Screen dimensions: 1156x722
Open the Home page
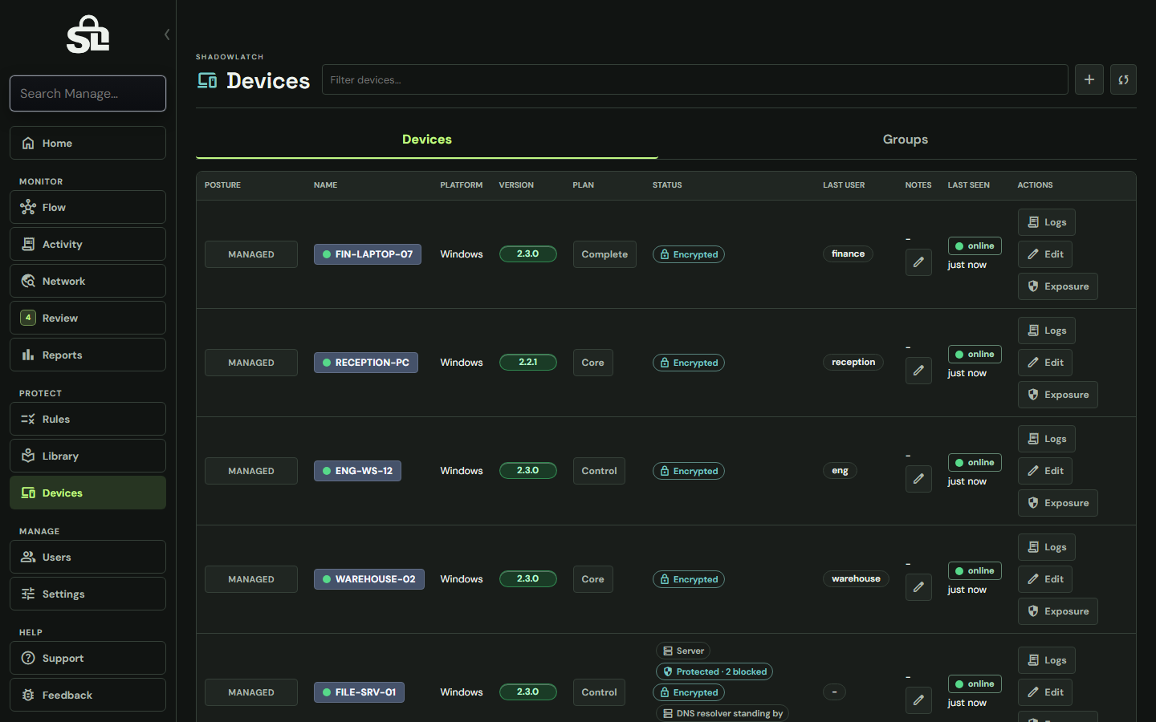(x=88, y=143)
